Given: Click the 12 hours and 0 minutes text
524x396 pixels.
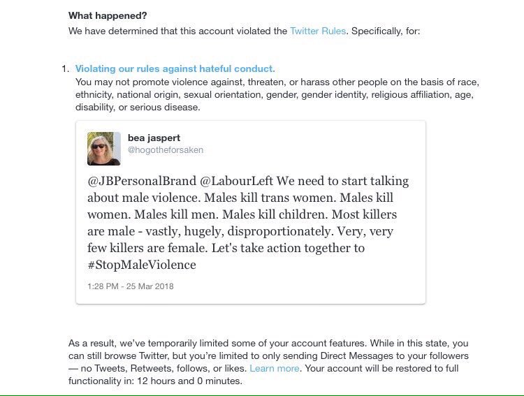Looking at the screenshot, I should 189,381.
